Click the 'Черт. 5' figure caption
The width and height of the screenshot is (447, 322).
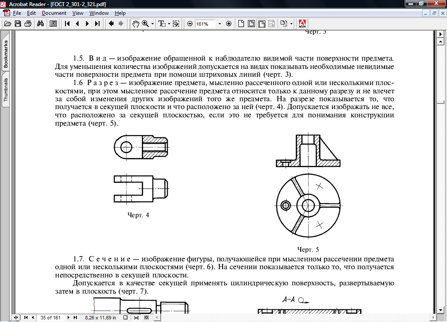pos(308,250)
